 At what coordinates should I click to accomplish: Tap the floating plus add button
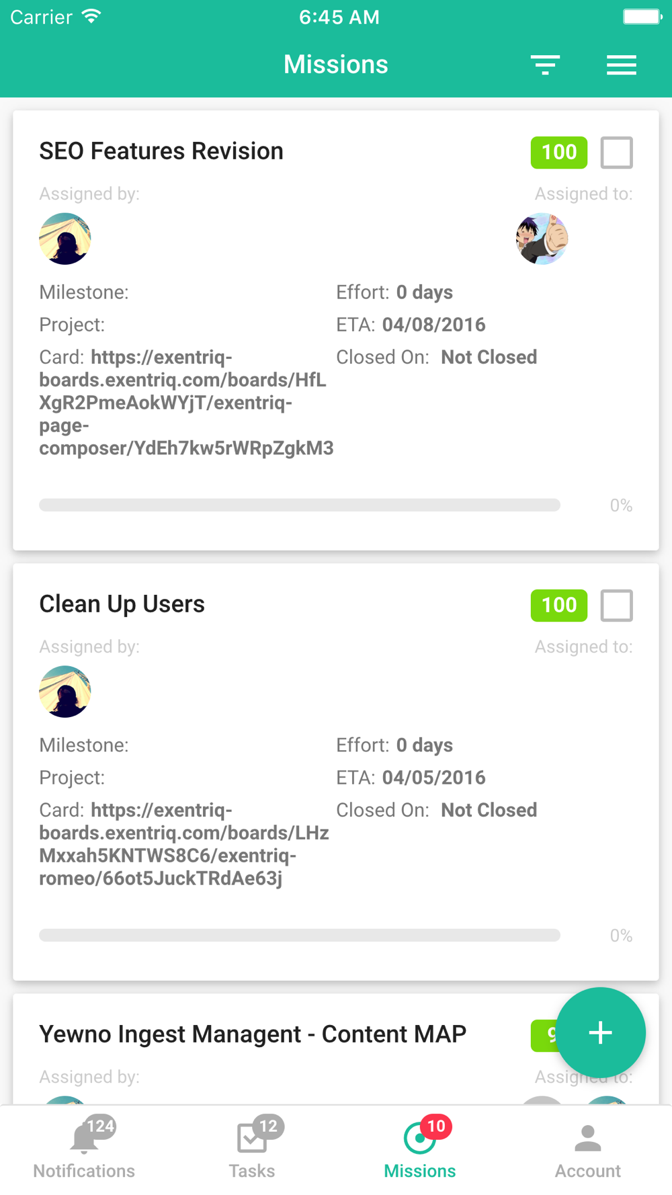[601, 1032]
